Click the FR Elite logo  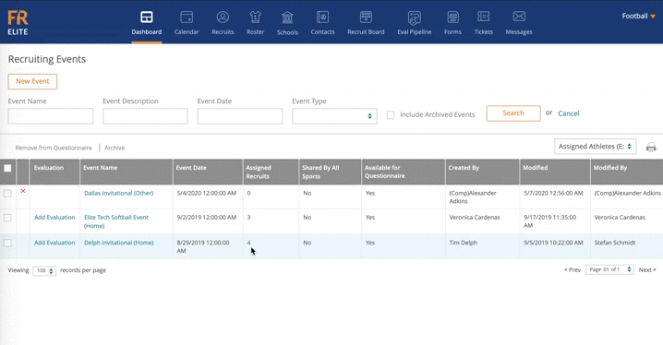(x=18, y=23)
